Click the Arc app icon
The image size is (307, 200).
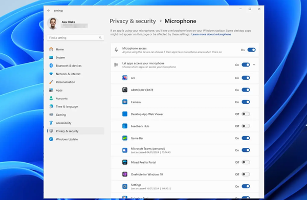click(x=125, y=78)
